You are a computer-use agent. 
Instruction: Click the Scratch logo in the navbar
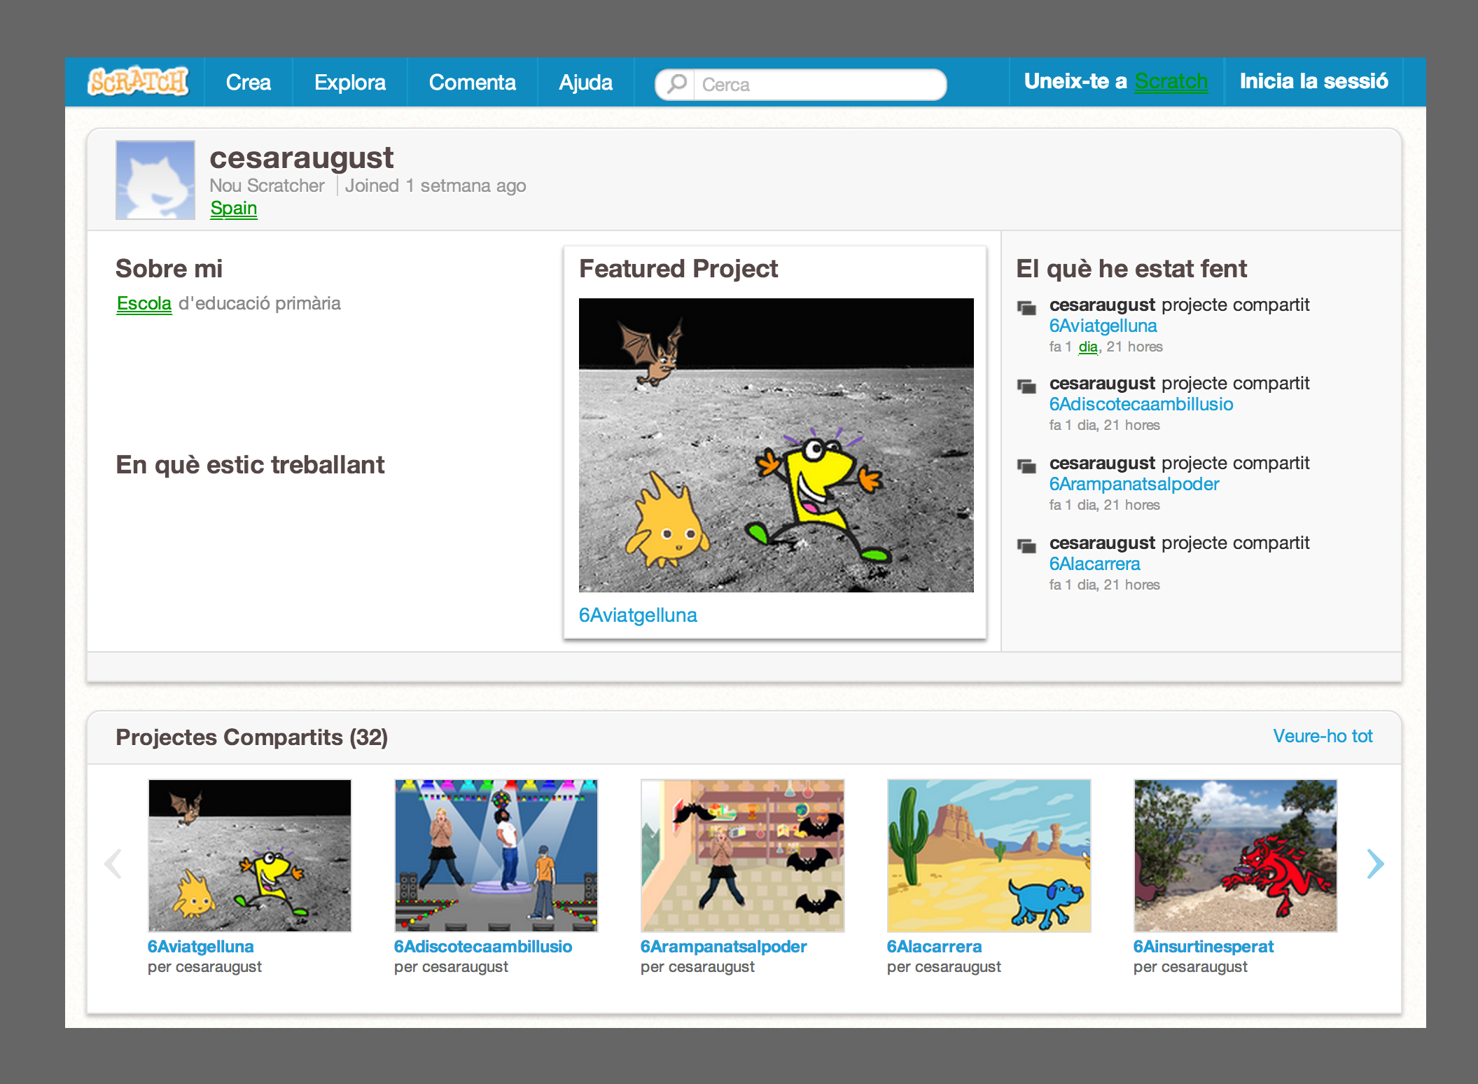[x=138, y=82]
